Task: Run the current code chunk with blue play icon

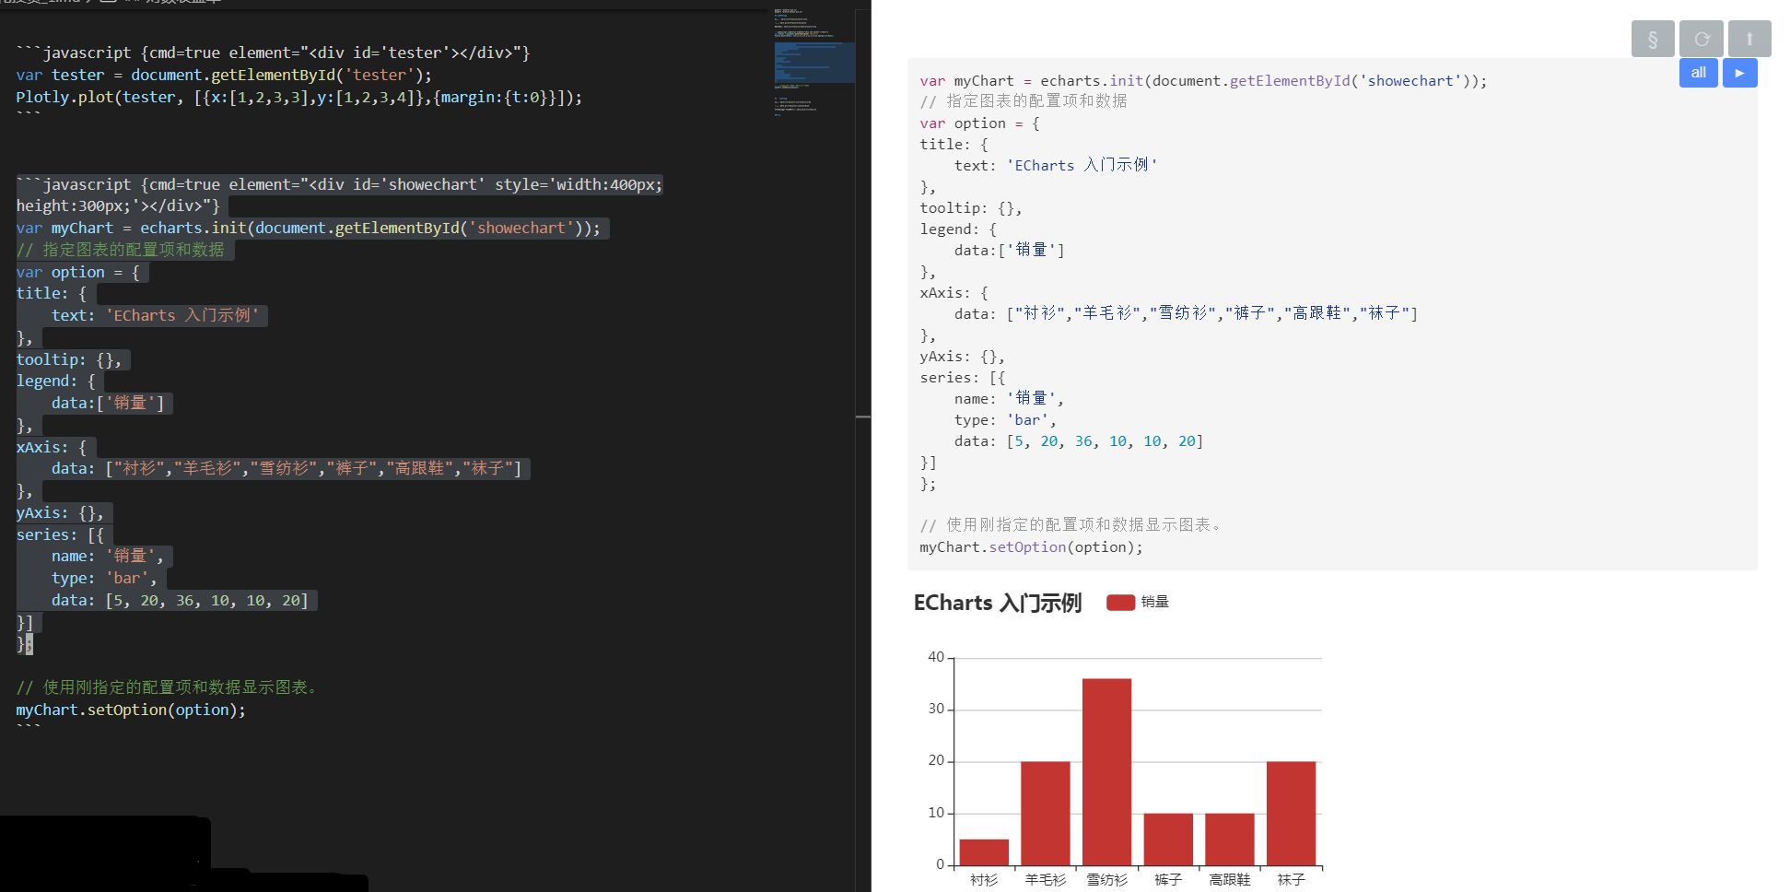Action: point(1739,73)
